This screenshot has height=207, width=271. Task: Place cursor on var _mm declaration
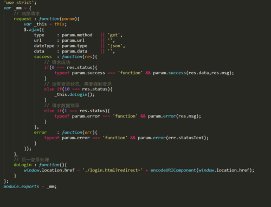coord(17,8)
